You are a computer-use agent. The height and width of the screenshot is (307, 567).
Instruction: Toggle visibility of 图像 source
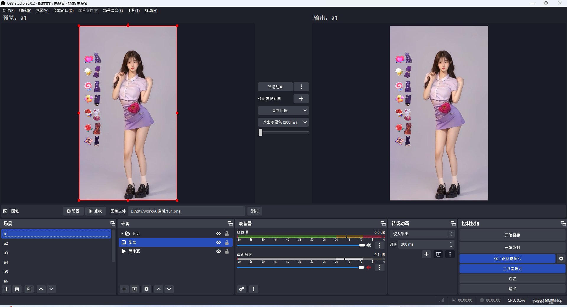click(219, 242)
